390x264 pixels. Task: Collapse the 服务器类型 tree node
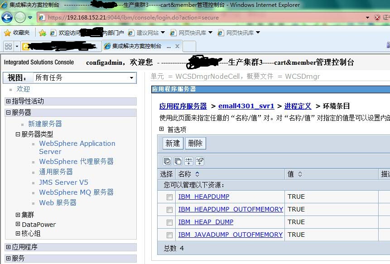pos(18,134)
